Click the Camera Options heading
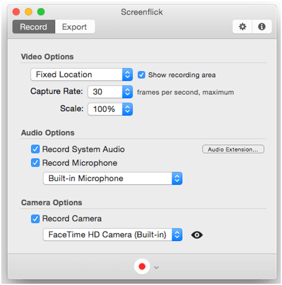Image resolution: width=282 pixels, height=285 pixels. (51, 203)
